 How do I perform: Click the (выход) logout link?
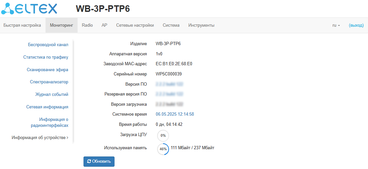click(356, 25)
